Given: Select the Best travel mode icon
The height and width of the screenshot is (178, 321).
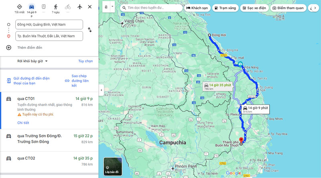Looking at the screenshot, I should click(x=19, y=7).
